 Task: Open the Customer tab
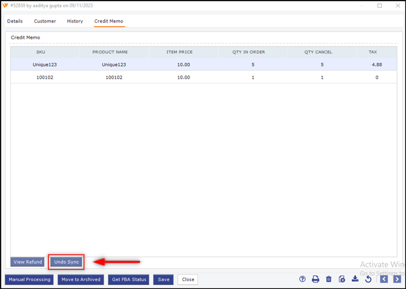45,21
